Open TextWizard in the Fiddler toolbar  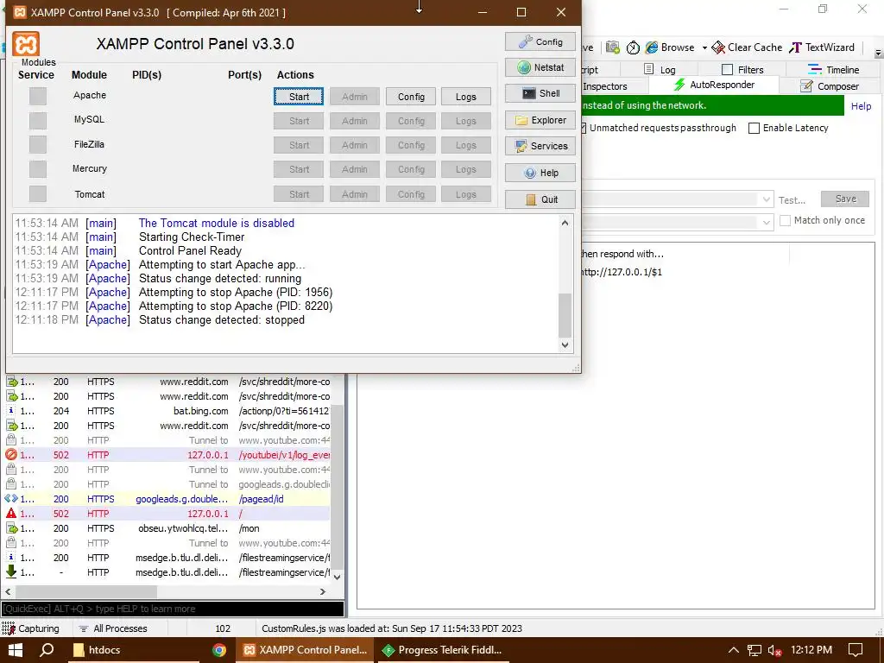(x=822, y=47)
